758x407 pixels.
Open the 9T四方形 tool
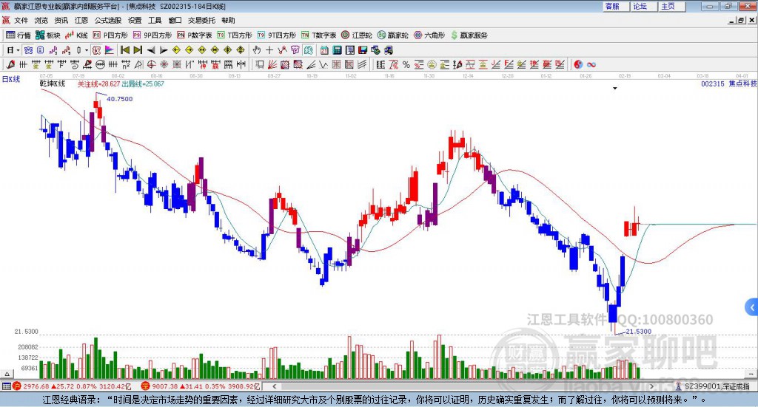[277, 35]
